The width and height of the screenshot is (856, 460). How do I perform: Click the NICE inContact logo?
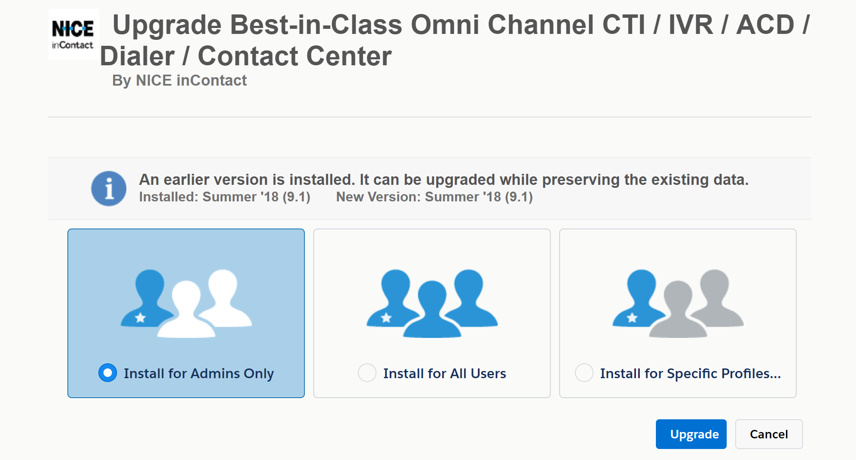73,34
